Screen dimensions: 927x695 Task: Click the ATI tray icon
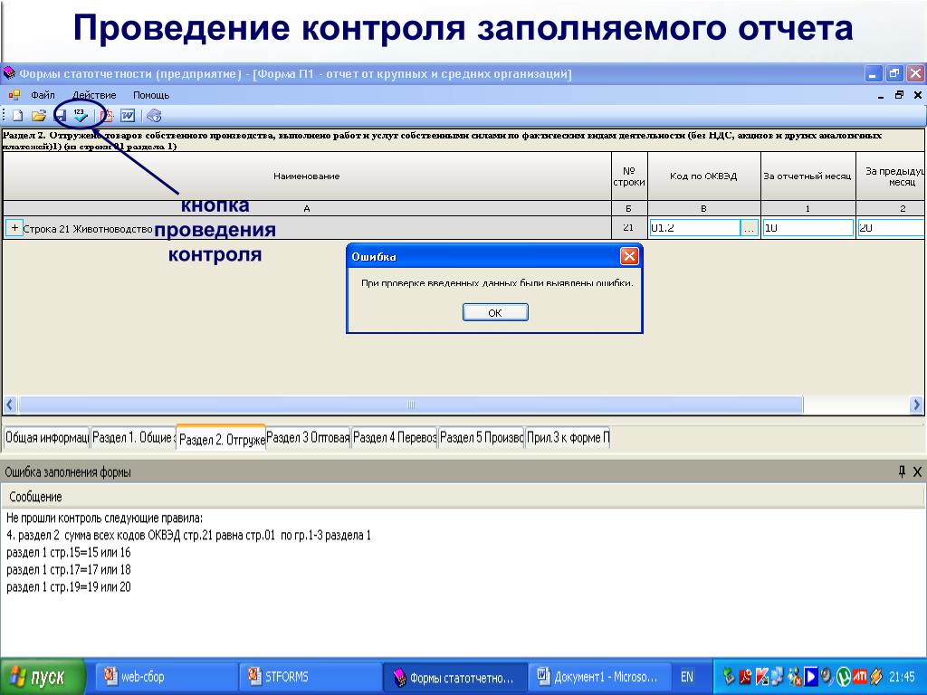click(860, 677)
